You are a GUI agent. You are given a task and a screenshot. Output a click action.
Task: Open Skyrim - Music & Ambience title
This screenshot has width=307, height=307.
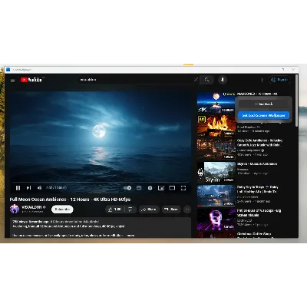tap(257, 164)
